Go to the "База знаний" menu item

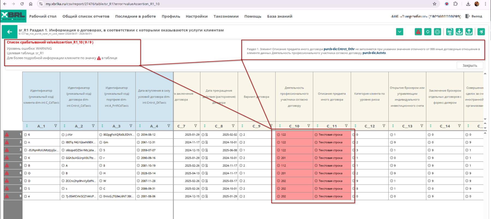[x=279, y=16]
